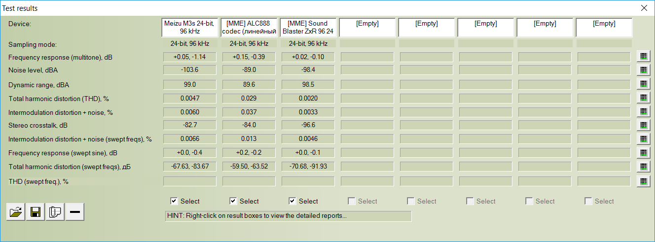
Task: Click the Meizu M3s 24-bit device slot
Action: 190,28
